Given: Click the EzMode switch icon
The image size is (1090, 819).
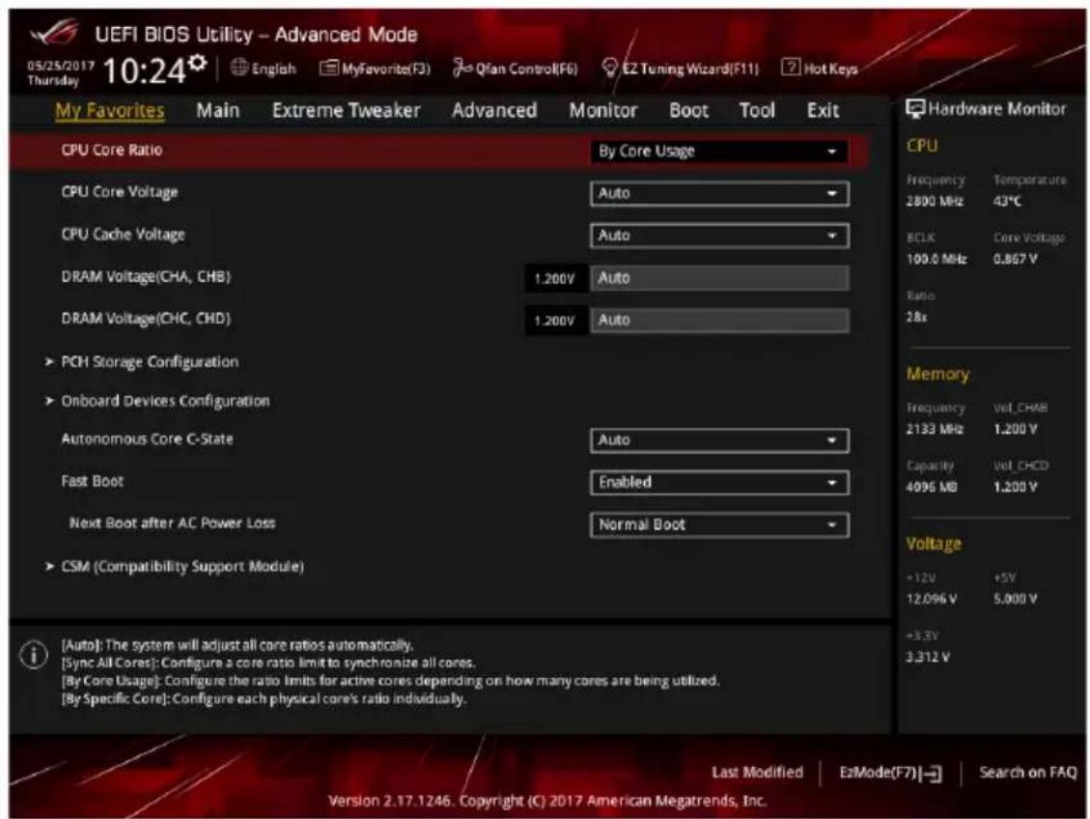Looking at the screenshot, I should click(x=931, y=773).
